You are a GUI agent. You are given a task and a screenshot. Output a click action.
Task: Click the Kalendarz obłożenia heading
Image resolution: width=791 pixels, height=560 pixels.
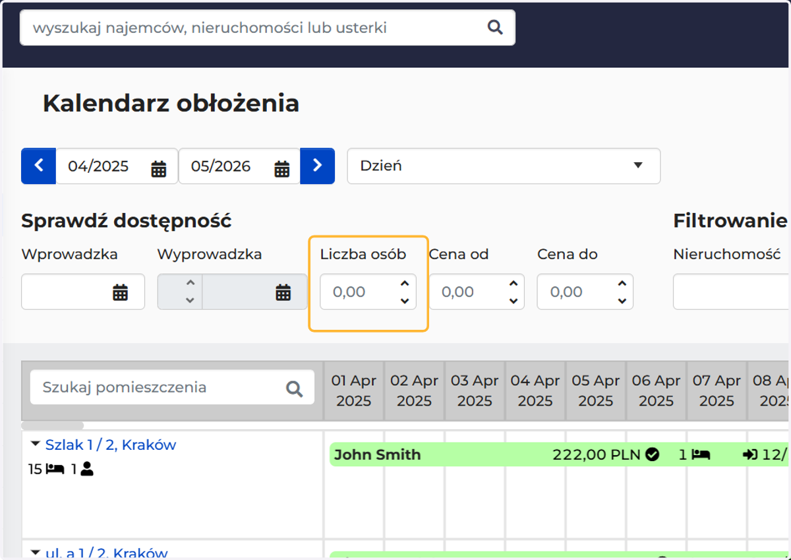point(171,104)
